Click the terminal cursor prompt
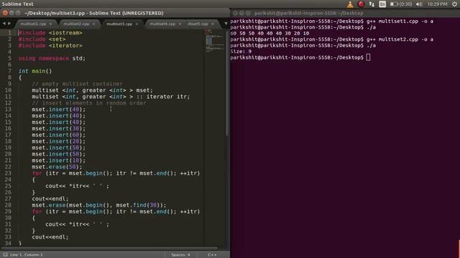460x258 pixels. point(368,57)
